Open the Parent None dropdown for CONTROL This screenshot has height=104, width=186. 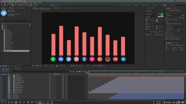coord(75,76)
